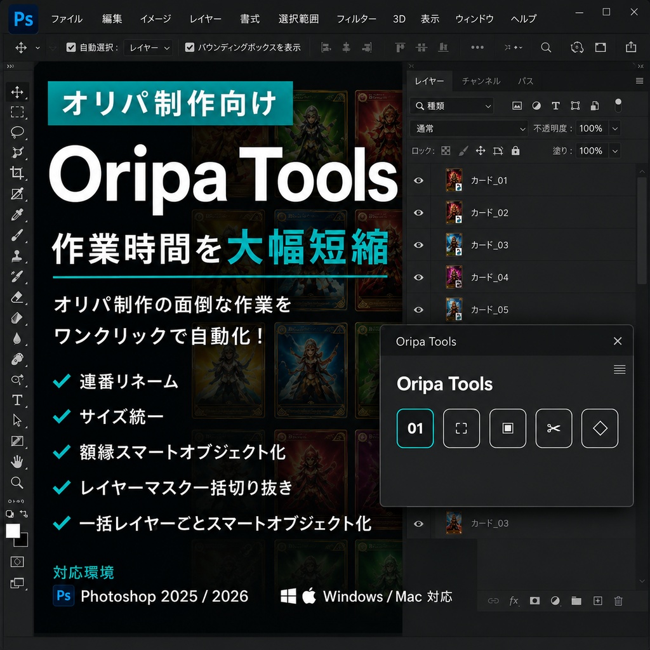Viewport: 650px width, 650px height.
Task: Toggle the 自動選択 checkbox
Action: [71, 47]
